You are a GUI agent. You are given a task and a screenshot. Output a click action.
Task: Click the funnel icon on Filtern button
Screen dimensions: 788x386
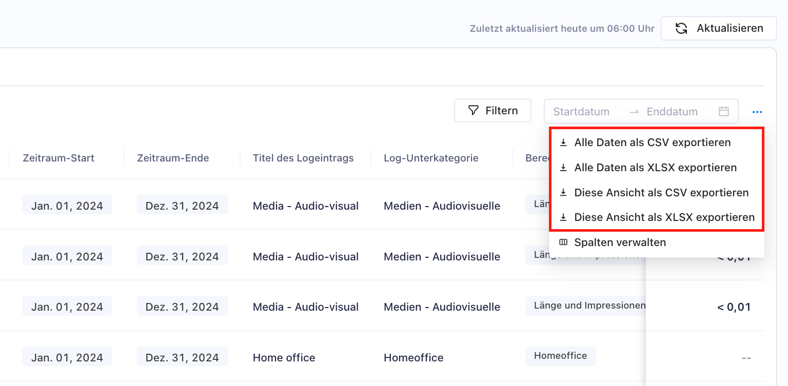pyautogui.click(x=473, y=111)
